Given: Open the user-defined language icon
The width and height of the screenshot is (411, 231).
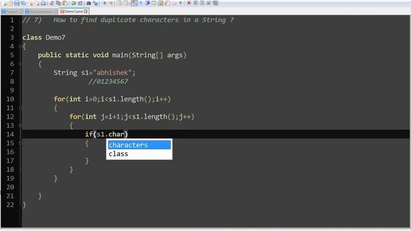Looking at the screenshot, I should (x=154, y=3).
